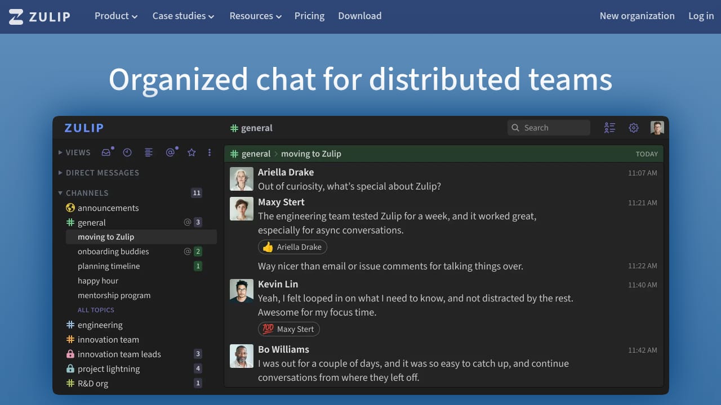Click the recent conversations clock icon
This screenshot has height=405, width=721.
[x=127, y=152]
